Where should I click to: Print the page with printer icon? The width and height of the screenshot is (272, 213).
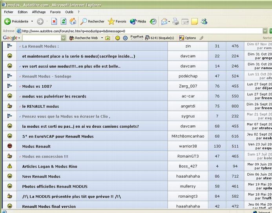tap(175, 22)
